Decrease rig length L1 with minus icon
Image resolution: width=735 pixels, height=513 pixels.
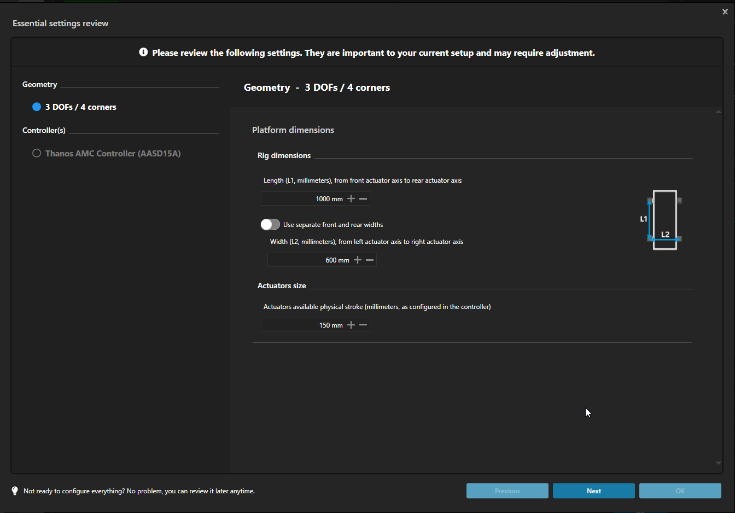click(363, 199)
